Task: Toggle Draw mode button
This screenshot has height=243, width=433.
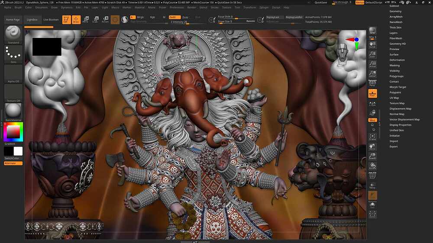Action: [x=76, y=19]
